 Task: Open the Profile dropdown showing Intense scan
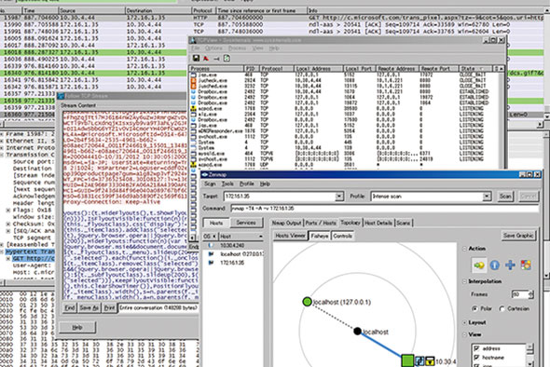[487, 197]
